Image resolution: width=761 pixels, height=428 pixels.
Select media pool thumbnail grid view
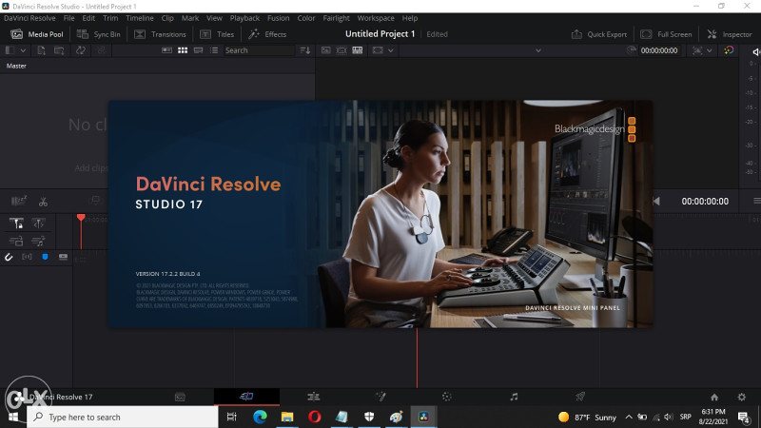pos(183,50)
